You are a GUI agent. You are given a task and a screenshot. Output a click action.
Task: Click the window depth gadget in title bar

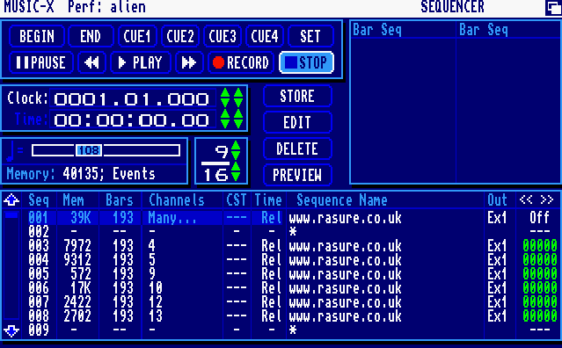tap(553, 8)
